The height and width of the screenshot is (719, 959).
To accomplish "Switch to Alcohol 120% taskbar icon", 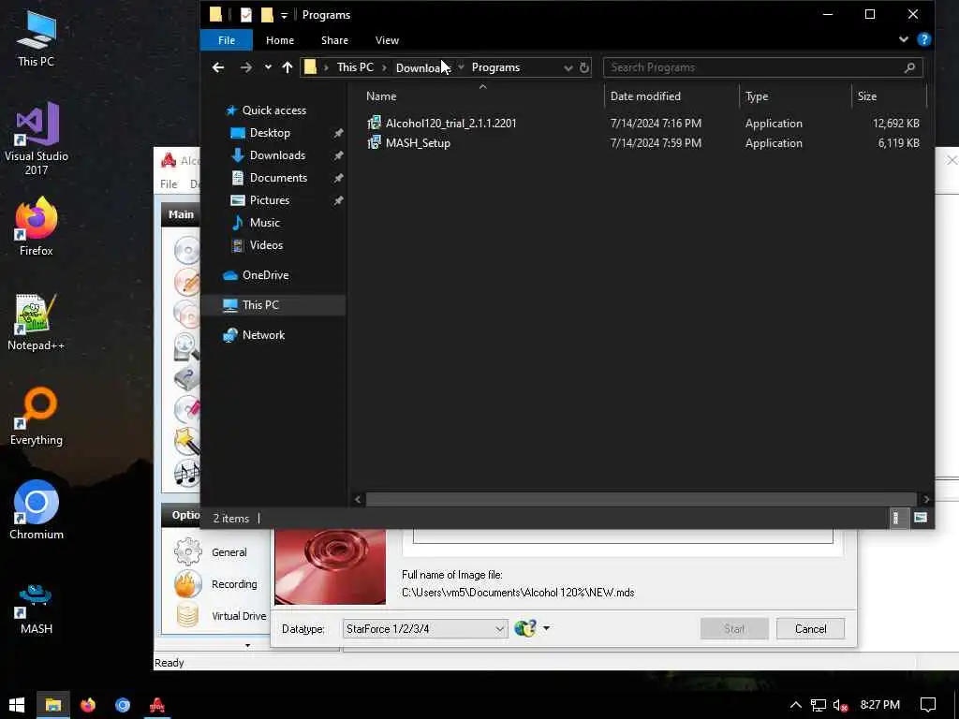I will (x=157, y=705).
